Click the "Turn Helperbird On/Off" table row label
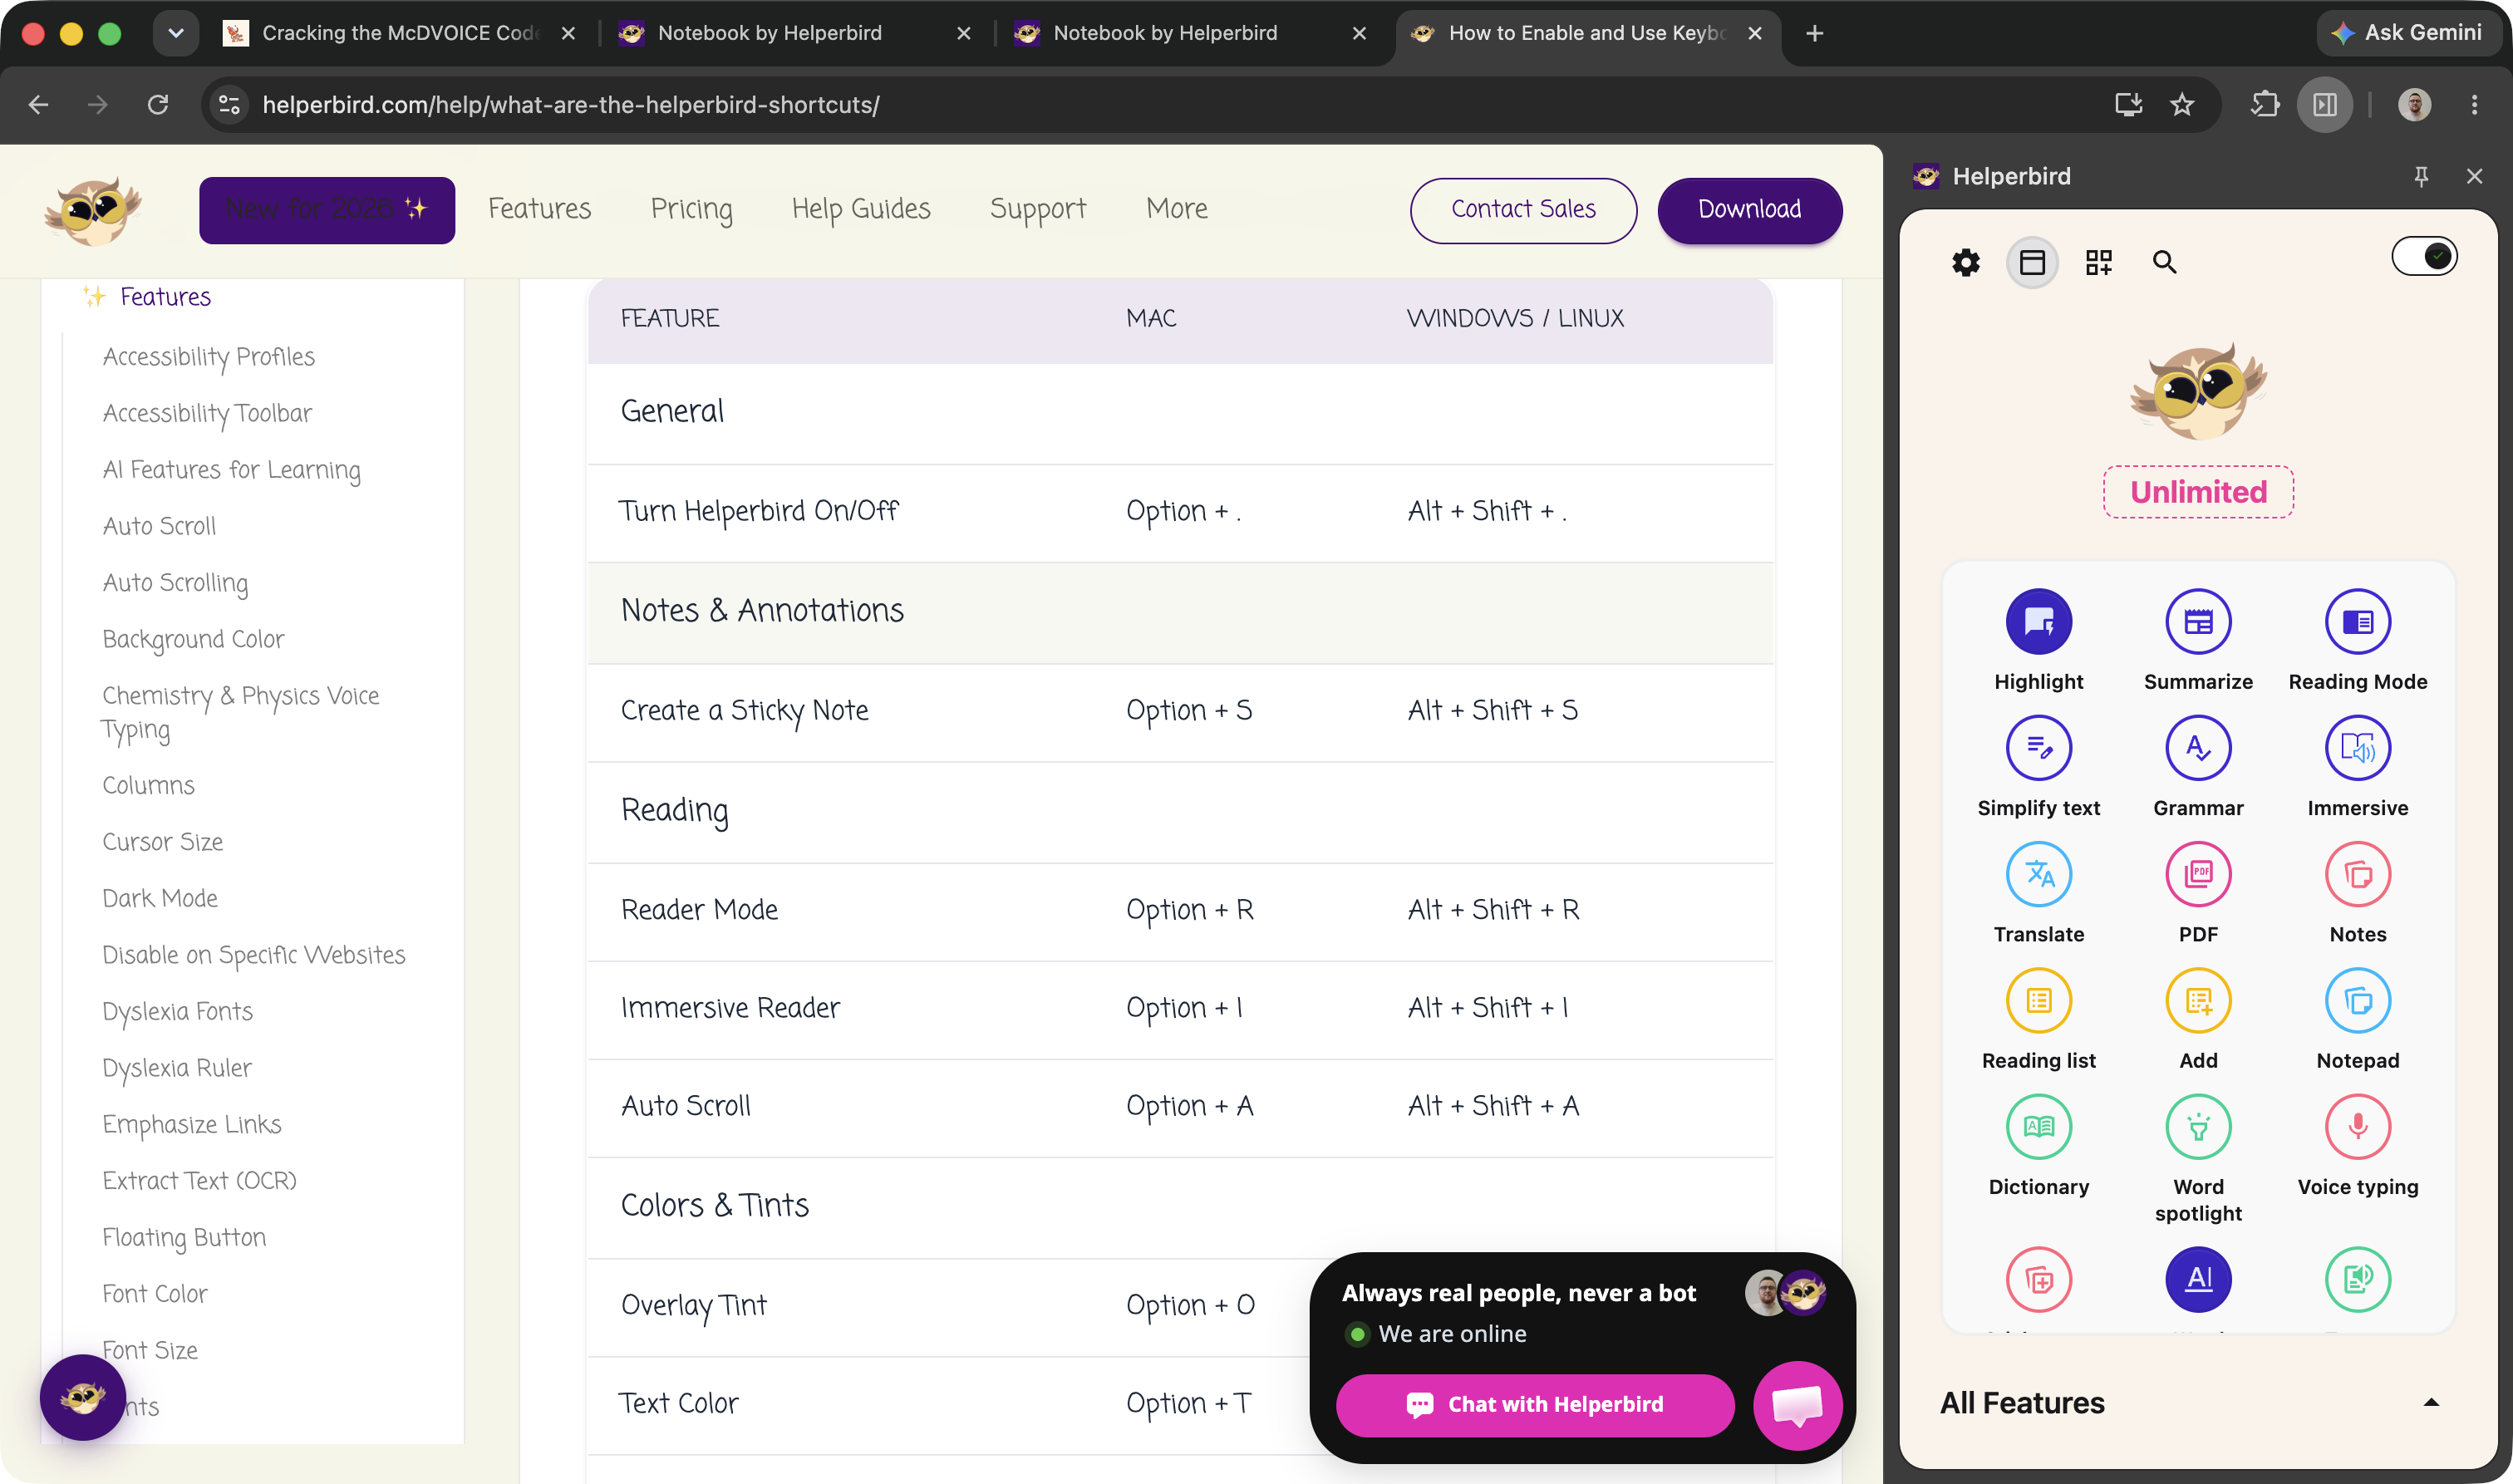2513x1484 pixels. click(759, 511)
